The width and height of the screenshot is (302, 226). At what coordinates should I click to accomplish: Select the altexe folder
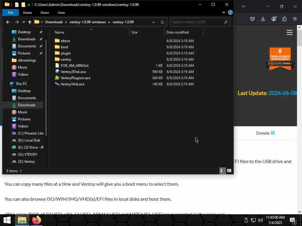(x=65, y=41)
